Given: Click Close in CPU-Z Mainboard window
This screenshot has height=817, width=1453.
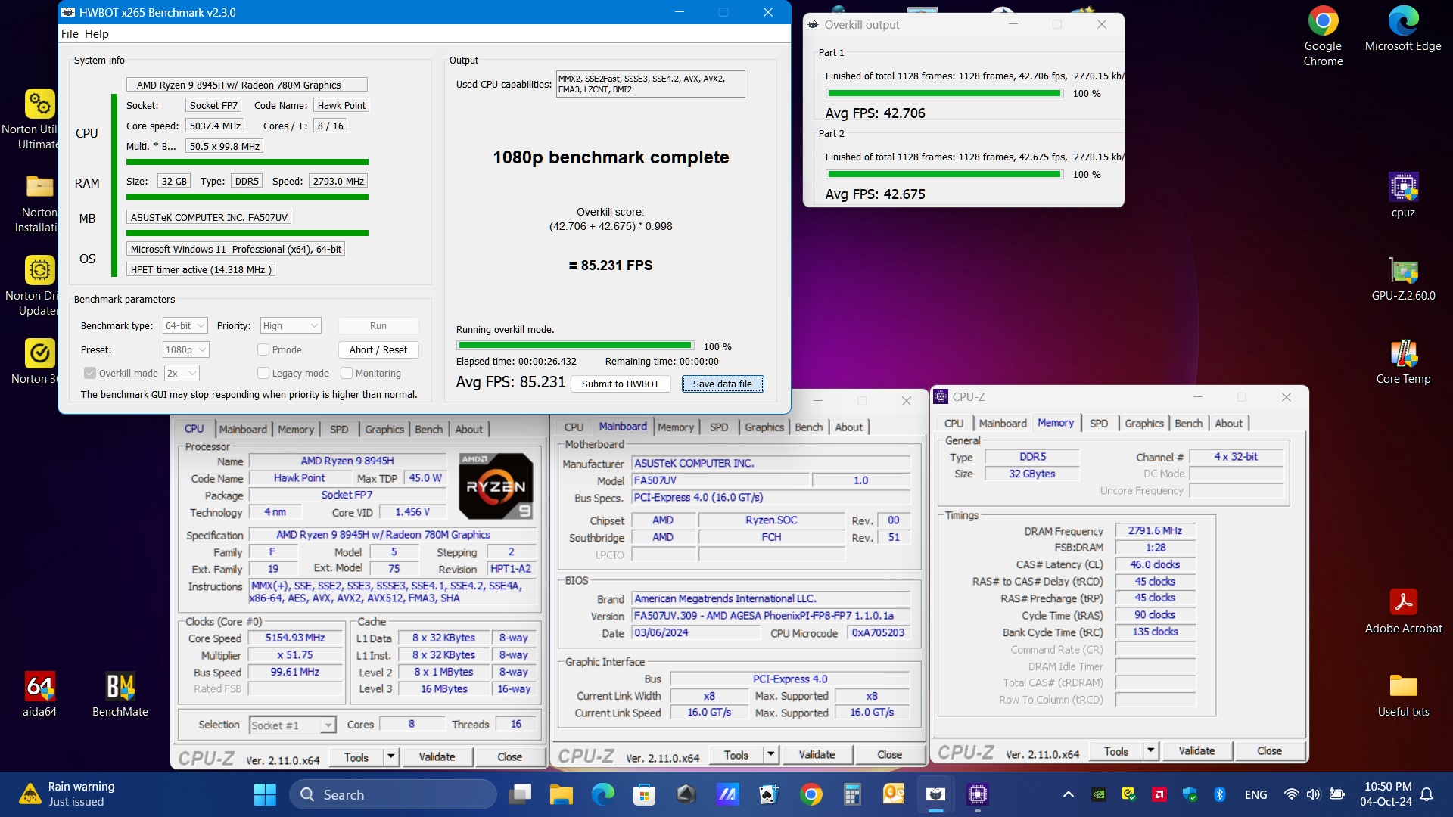Looking at the screenshot, I should click(889, 754).
